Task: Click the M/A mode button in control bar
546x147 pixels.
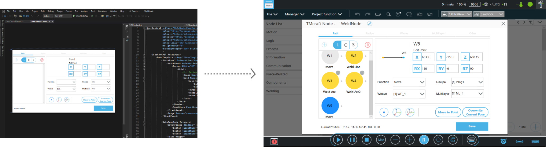Action: point(381,140)
